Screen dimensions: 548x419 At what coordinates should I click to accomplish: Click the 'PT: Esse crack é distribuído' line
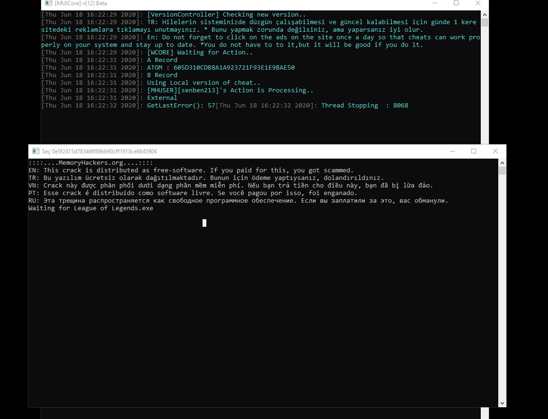coord(193,193)
